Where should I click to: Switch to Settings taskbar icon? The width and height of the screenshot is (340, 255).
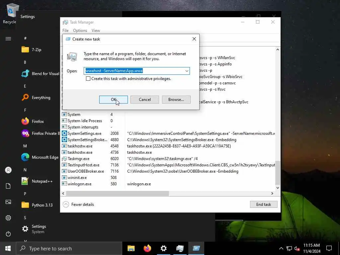[163, 248]
